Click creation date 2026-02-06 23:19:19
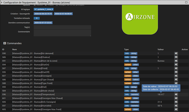 pyautogui.click(x=43, y=14)
